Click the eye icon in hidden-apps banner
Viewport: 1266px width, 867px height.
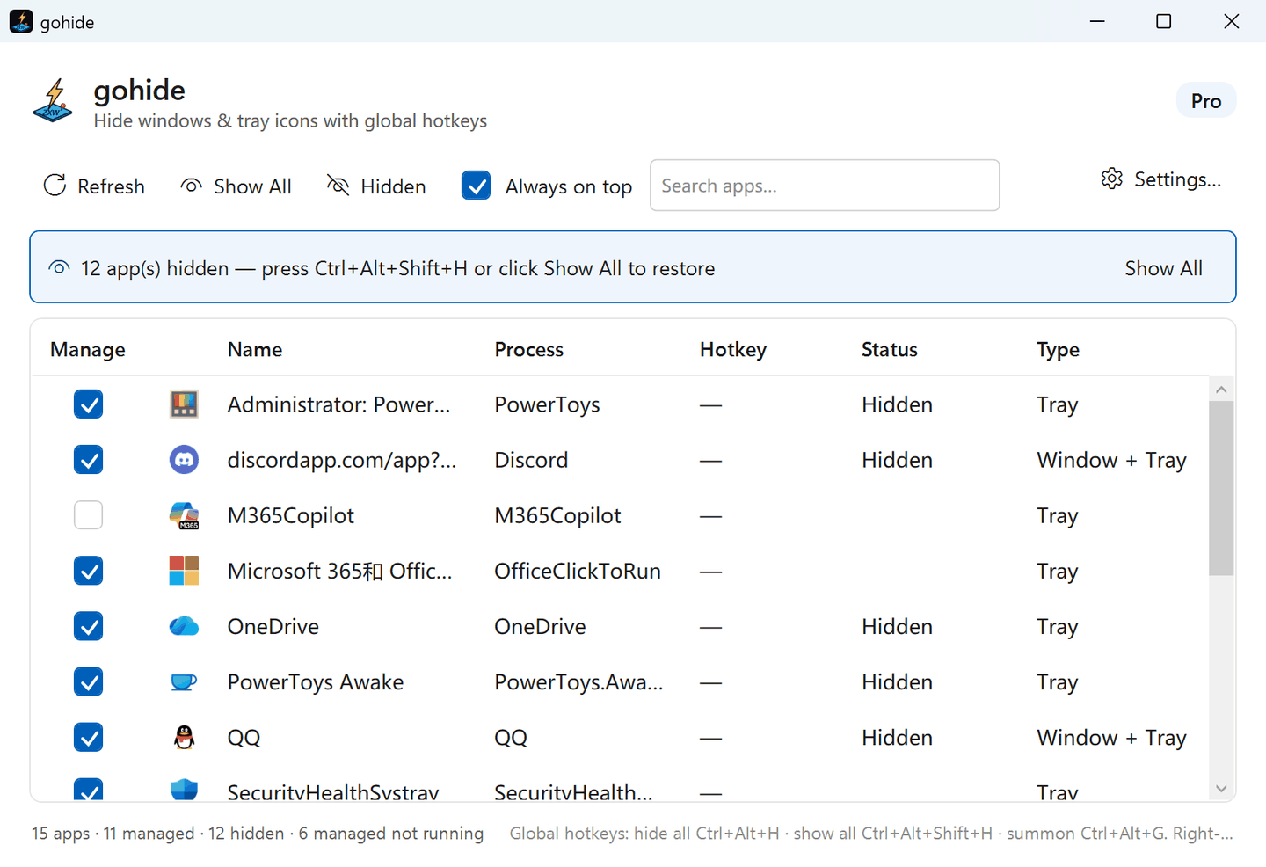[59, 267]
